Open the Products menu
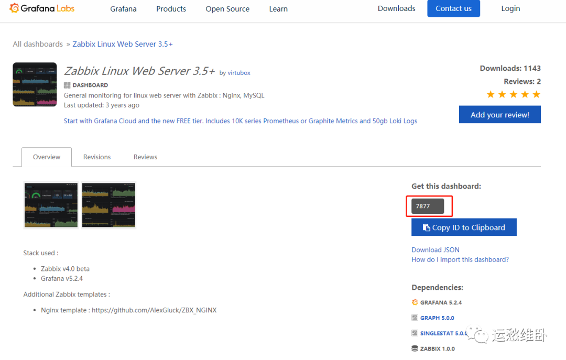The image size is (566, 360). (x=171, y=9)
